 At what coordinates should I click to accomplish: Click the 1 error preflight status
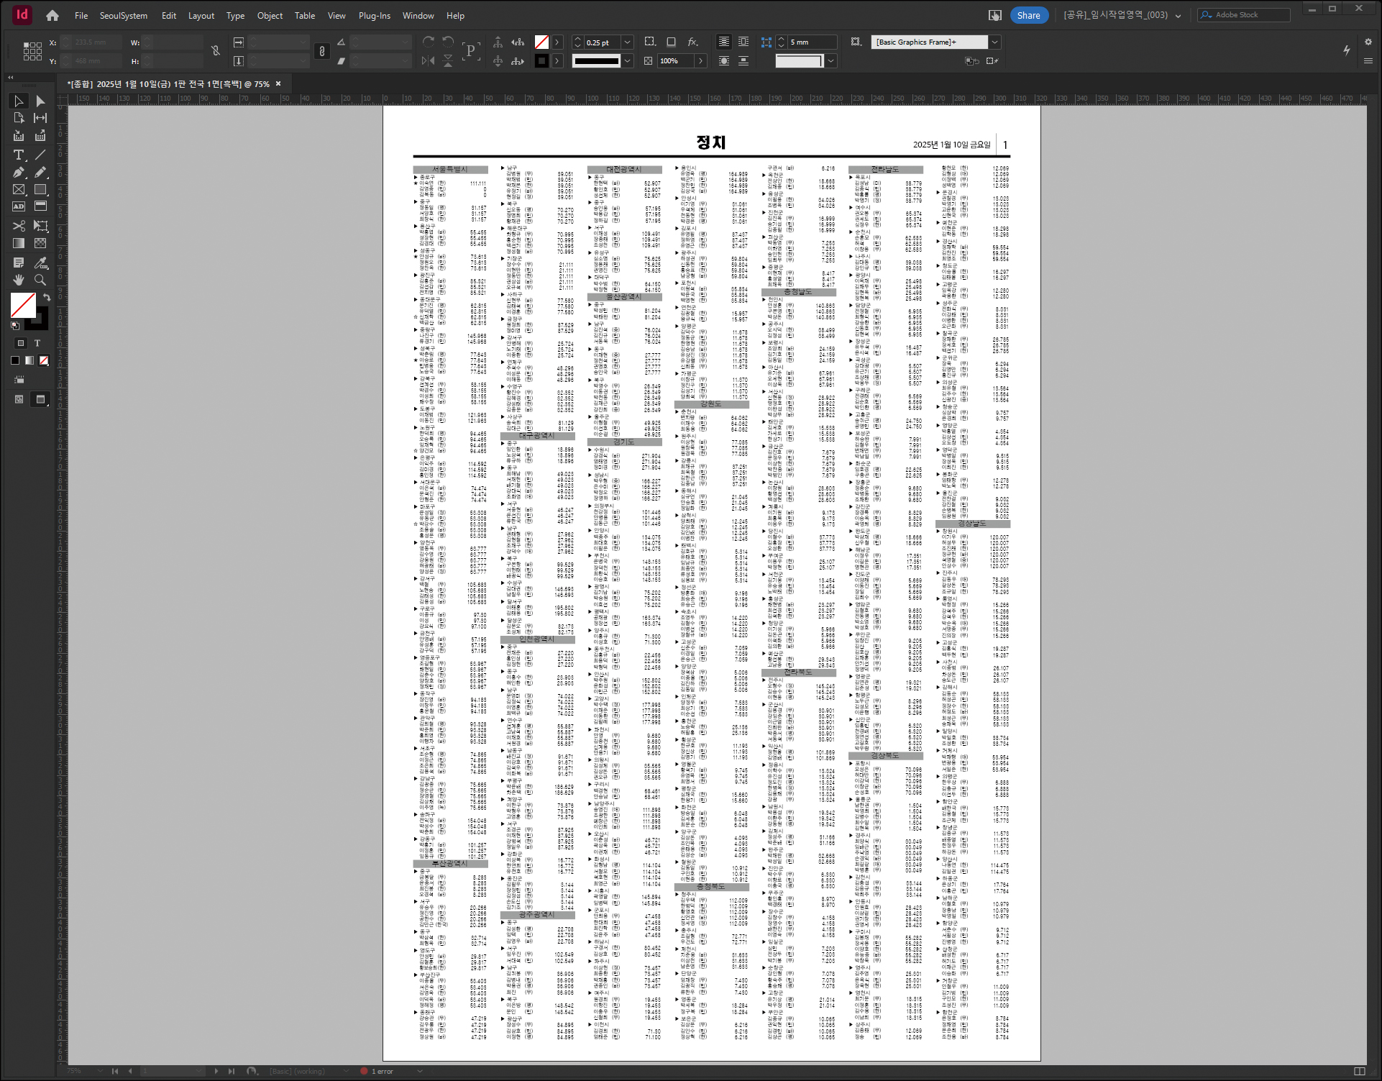377,1071
